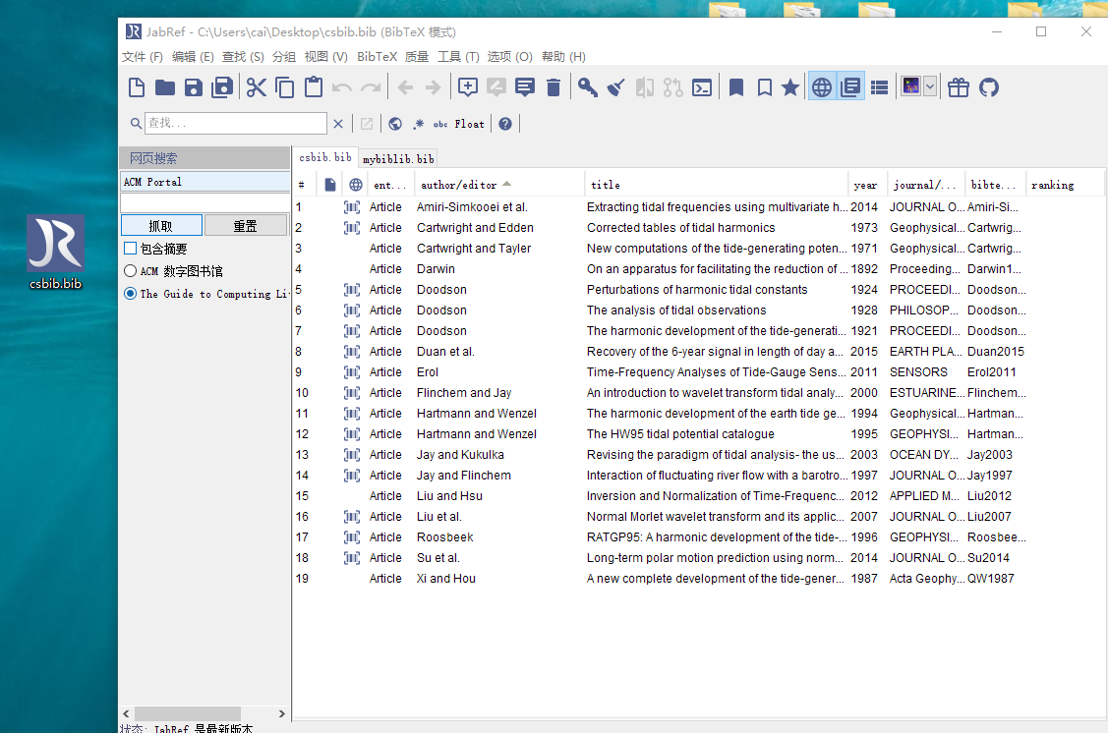This screenshot has width=1108, height=733.
Task: Add a new BibTeX entry
Action: pos(467,87)
